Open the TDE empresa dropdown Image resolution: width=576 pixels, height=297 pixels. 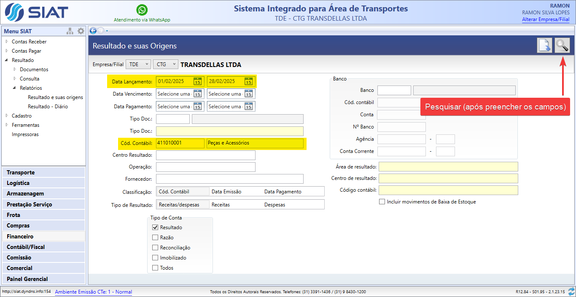tap(138, 64)
